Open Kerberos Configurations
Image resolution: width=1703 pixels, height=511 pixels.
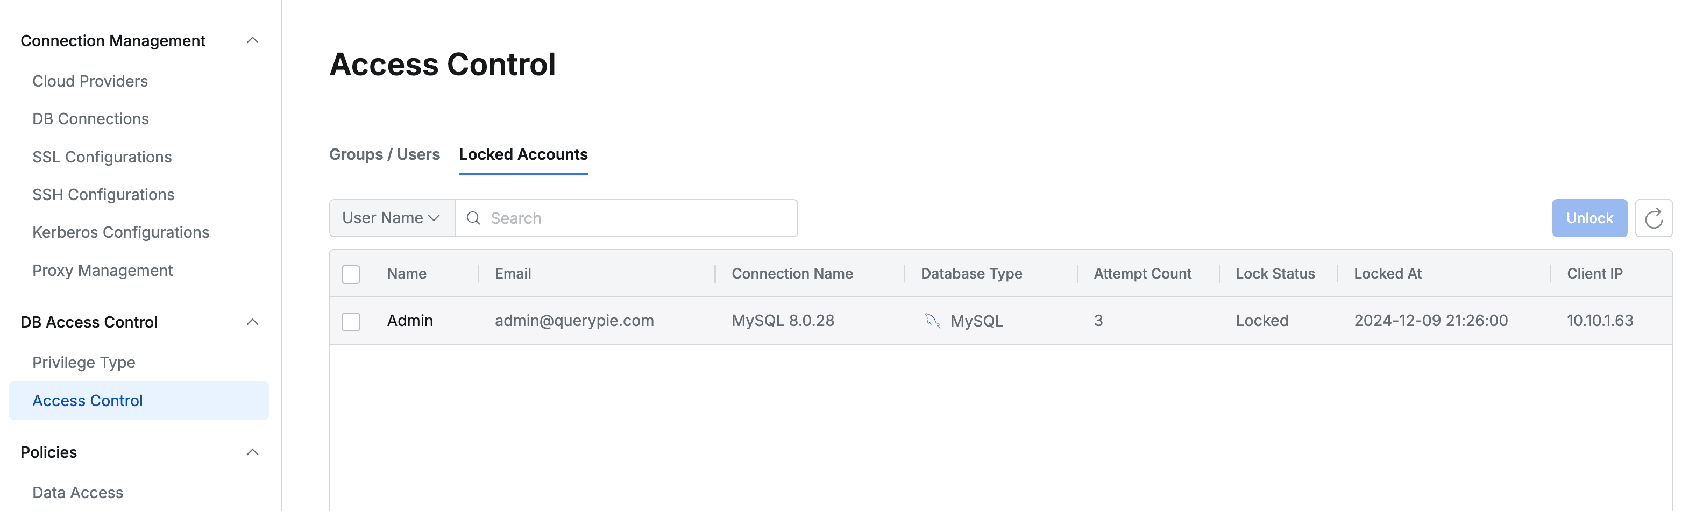[x=120, y=232]
